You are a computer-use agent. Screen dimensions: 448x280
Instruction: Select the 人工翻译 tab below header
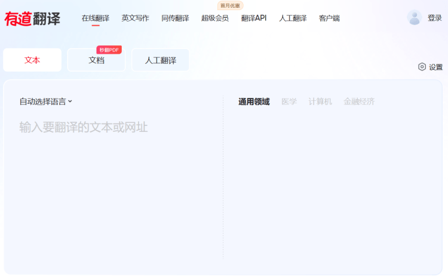click(160, 60)
